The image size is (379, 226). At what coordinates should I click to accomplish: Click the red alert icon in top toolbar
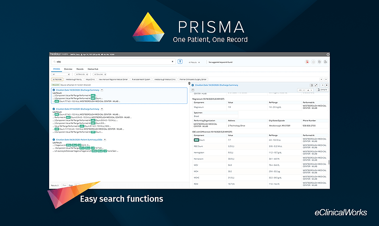[307, 62]
